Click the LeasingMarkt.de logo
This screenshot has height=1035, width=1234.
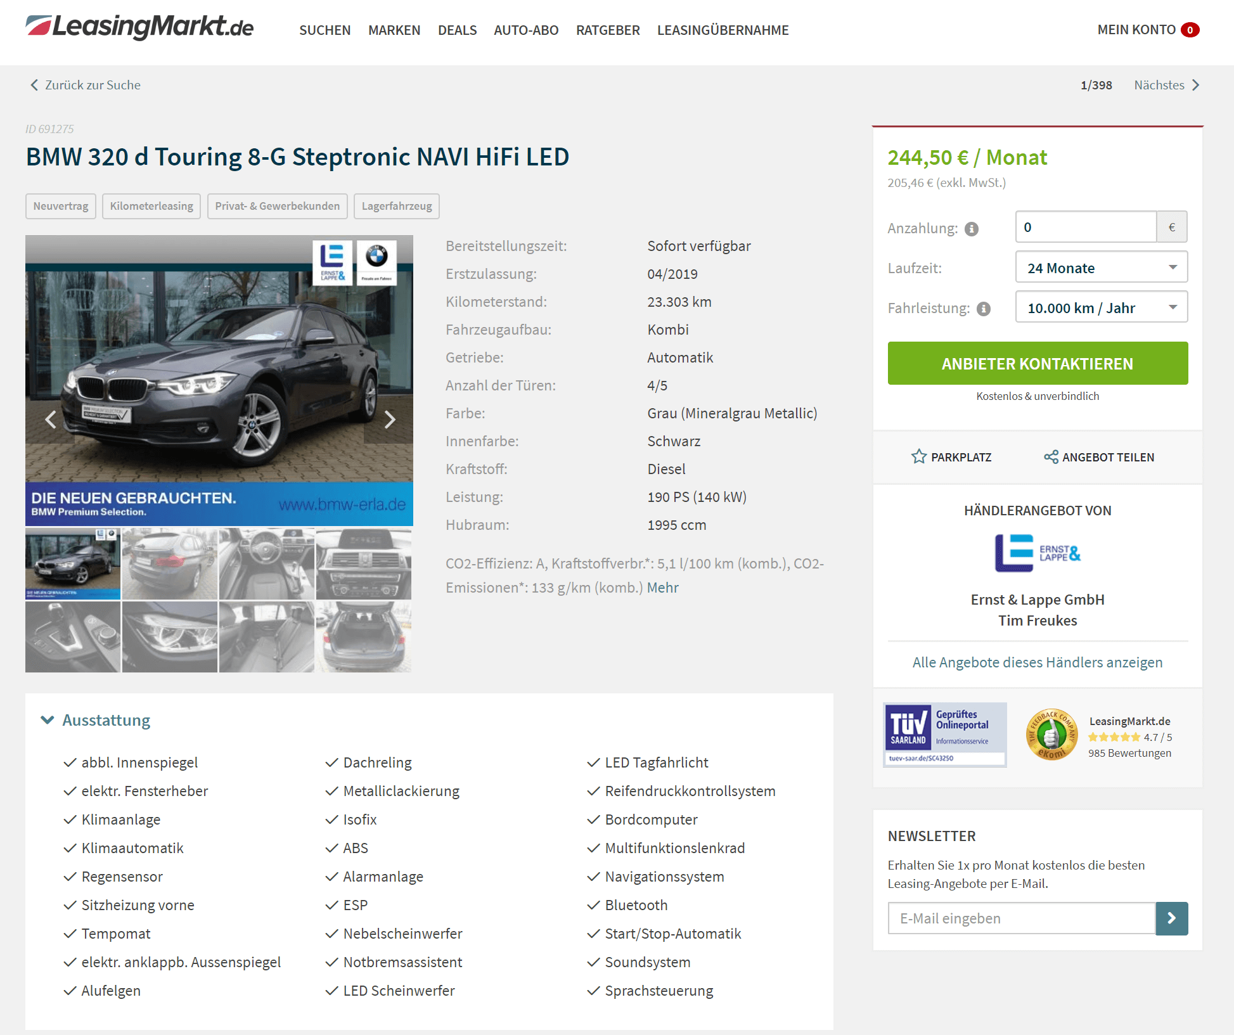tap(139, 27)
